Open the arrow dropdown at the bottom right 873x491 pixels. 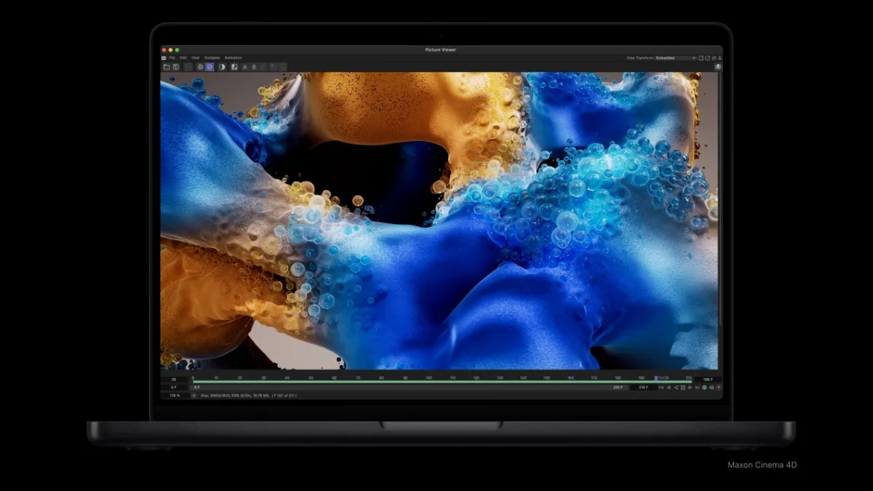coord(719,387)
